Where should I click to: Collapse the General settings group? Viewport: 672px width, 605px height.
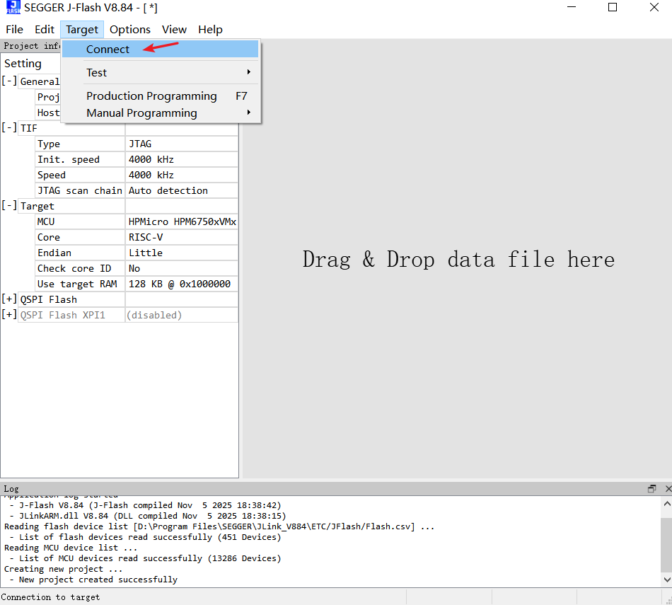point(9,81)
